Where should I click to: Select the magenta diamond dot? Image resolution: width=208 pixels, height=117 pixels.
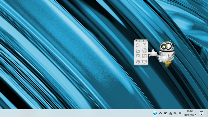pyautogui.click(x=136, y=41)
